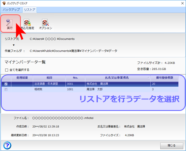
Task: Click the app icon in title bar
Action: tap(4, 3)
